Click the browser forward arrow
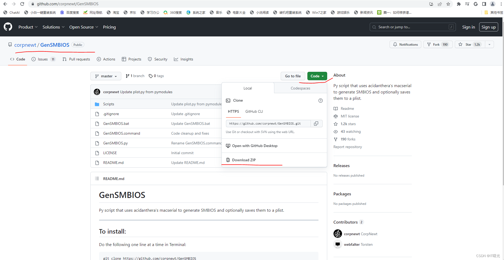 point(14,4)
